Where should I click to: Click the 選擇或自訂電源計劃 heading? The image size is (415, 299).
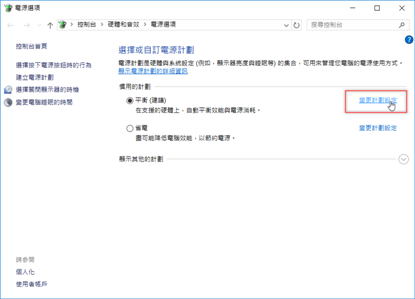pyautogui.click(x=156, y=50)
